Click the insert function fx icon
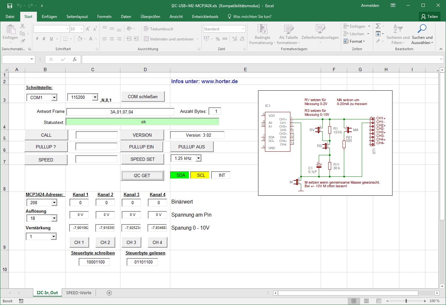This screenshot has width=446, height=305. point(75,59)
